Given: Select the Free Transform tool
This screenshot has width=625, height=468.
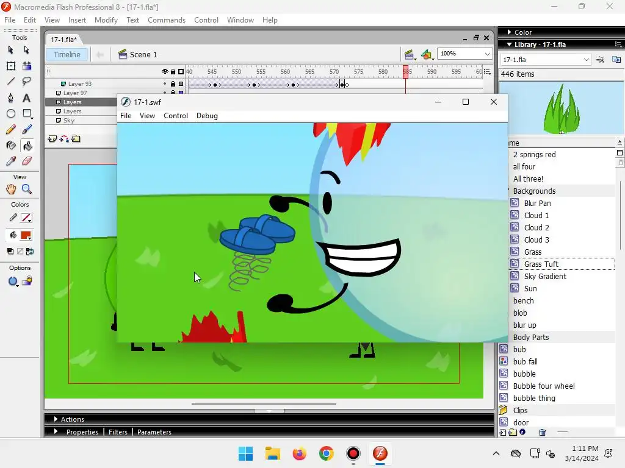Looking at the screenshot, I should tap(11, 66).
